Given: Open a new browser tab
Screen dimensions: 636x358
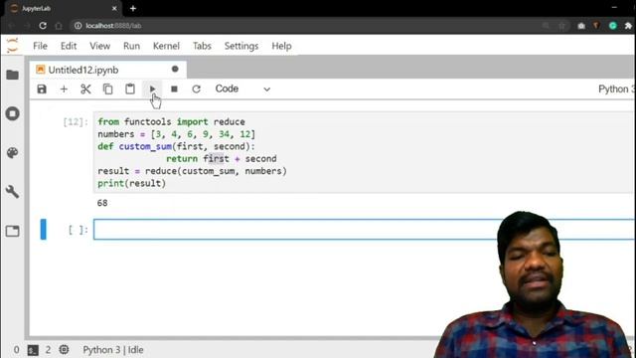Looking at the screenshot, I should [133, 8].
